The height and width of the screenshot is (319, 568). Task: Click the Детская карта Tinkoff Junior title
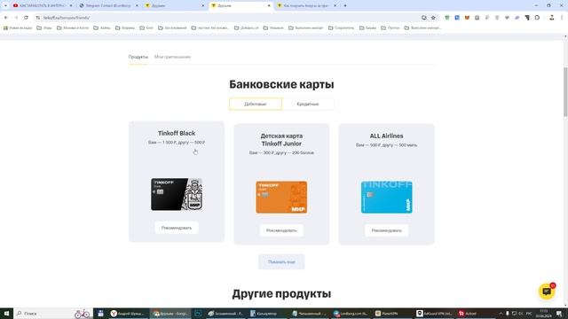(x=281, y=140)
